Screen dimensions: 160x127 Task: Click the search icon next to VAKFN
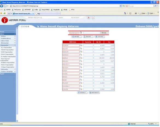81,89
